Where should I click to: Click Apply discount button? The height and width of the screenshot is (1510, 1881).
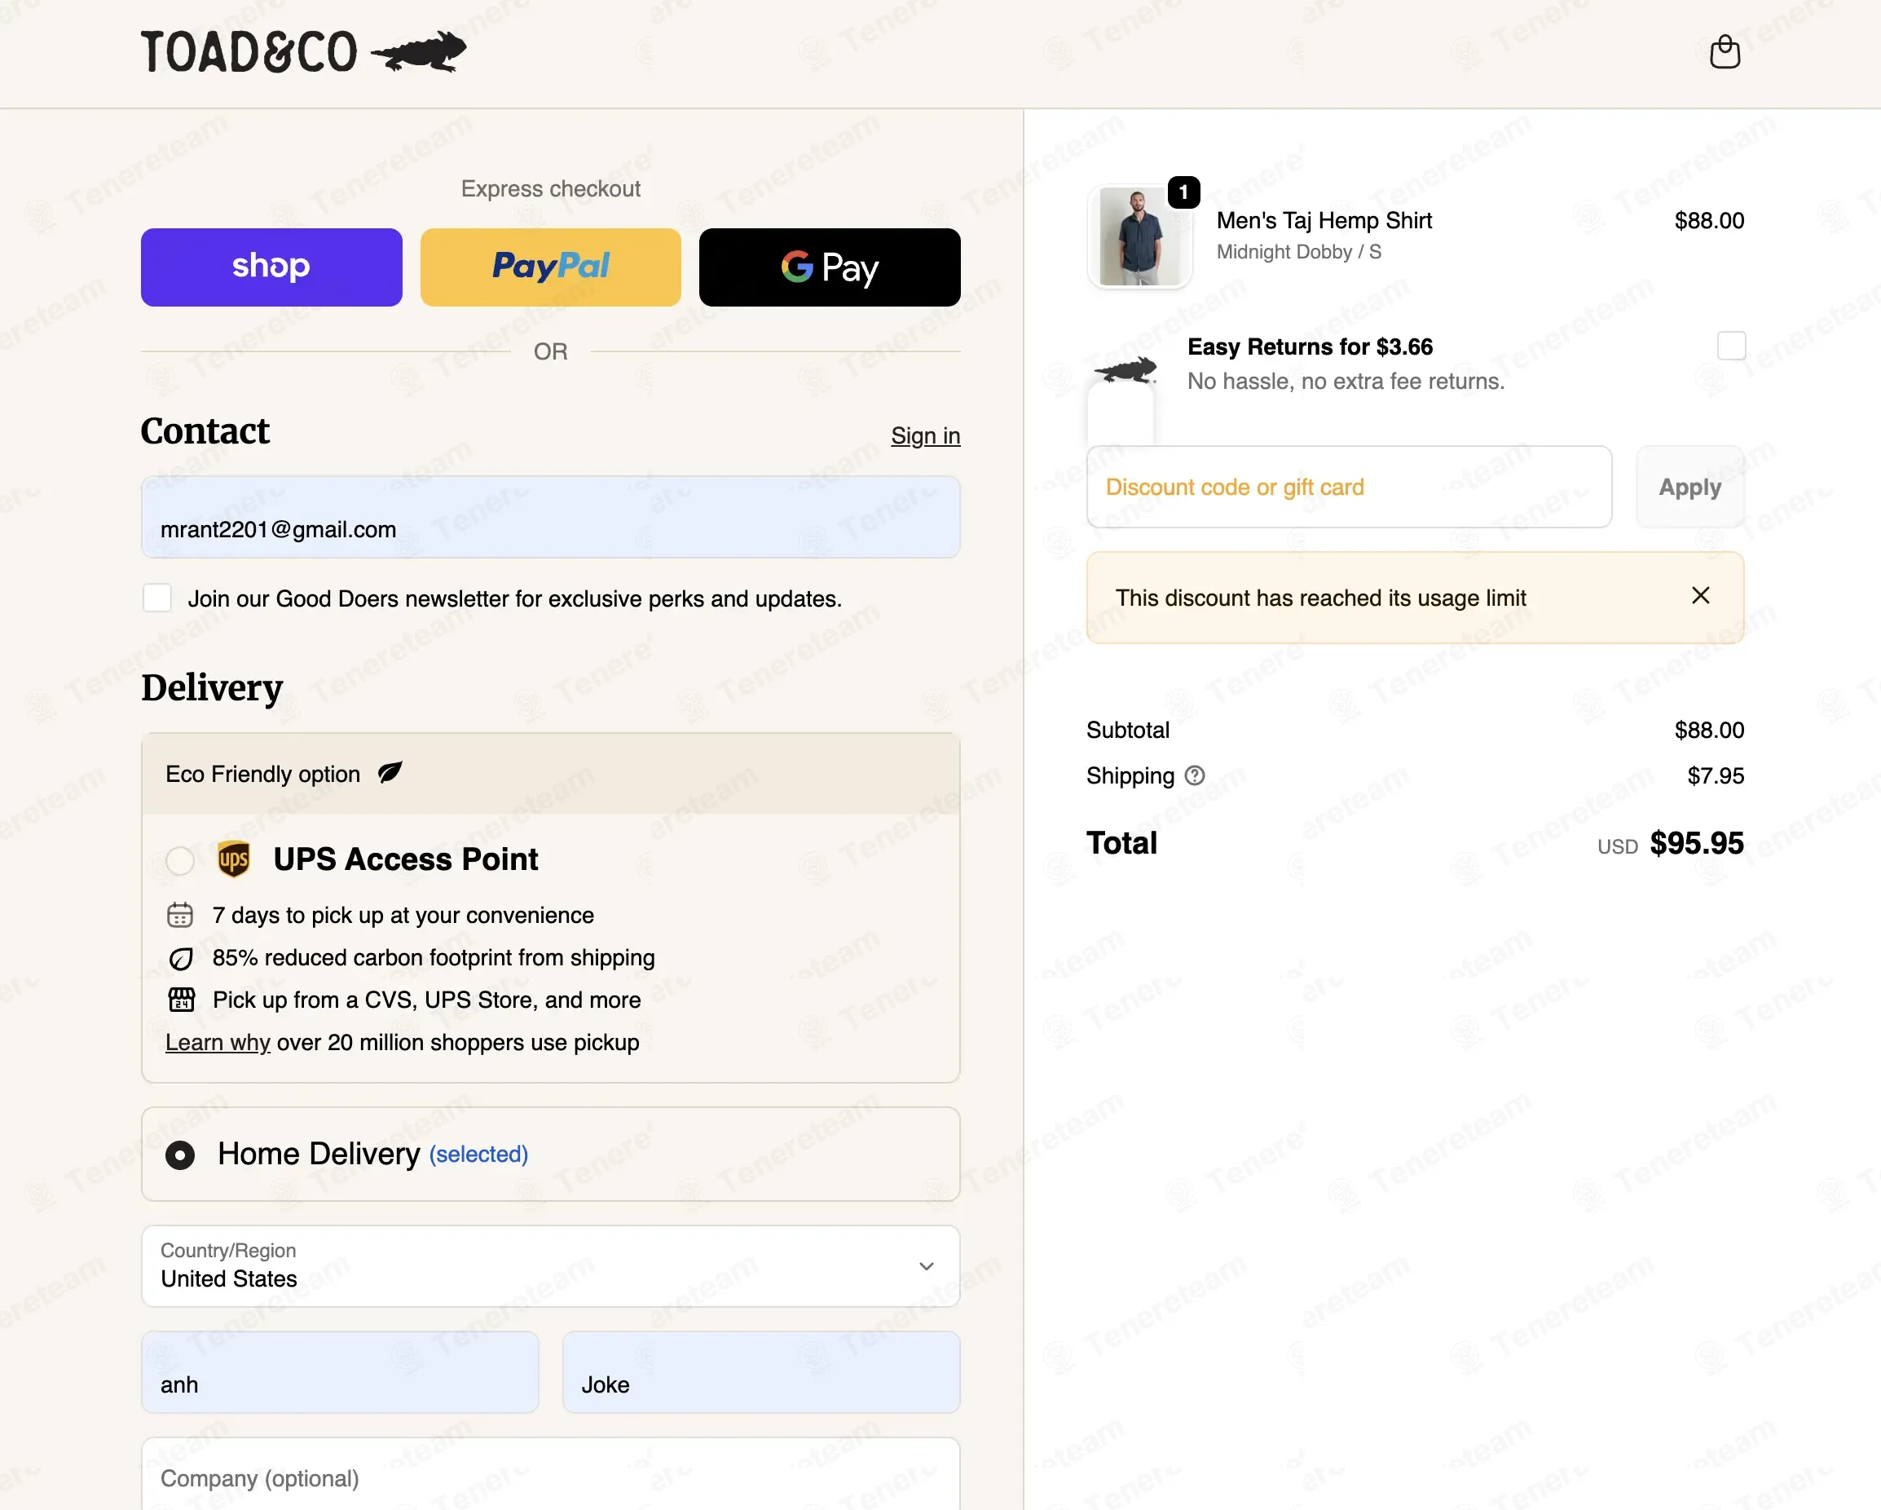point(1690,487)
